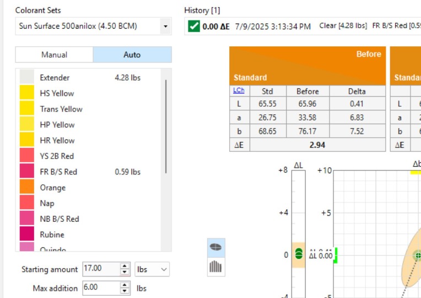The height and width of the screenshot is (298, 421).
Task: Select HS Yellow in the colorant list
Action: (x=57, y=93)
